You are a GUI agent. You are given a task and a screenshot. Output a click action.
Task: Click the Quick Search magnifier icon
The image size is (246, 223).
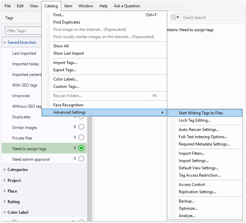173,18
